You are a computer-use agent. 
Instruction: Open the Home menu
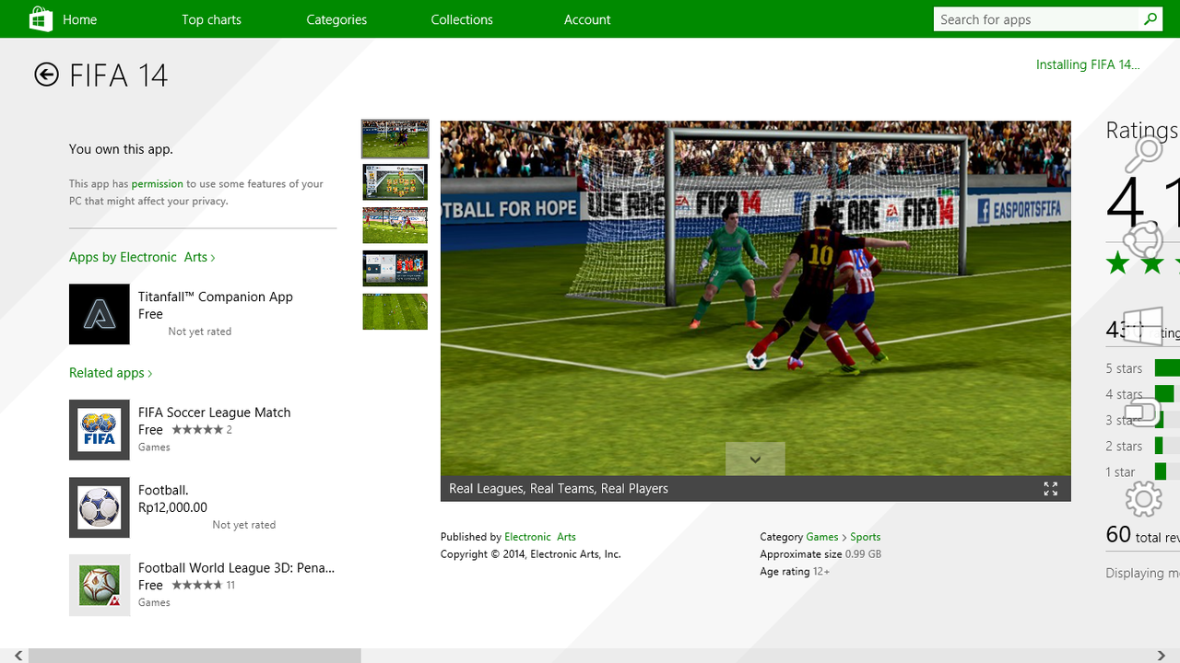point(80,19)
